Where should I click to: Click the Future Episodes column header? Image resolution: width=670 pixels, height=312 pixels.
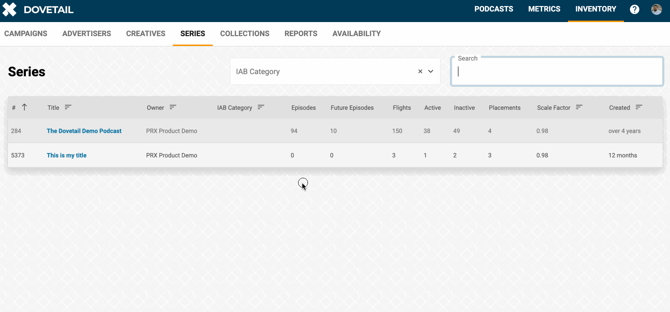tap(352, 108)
